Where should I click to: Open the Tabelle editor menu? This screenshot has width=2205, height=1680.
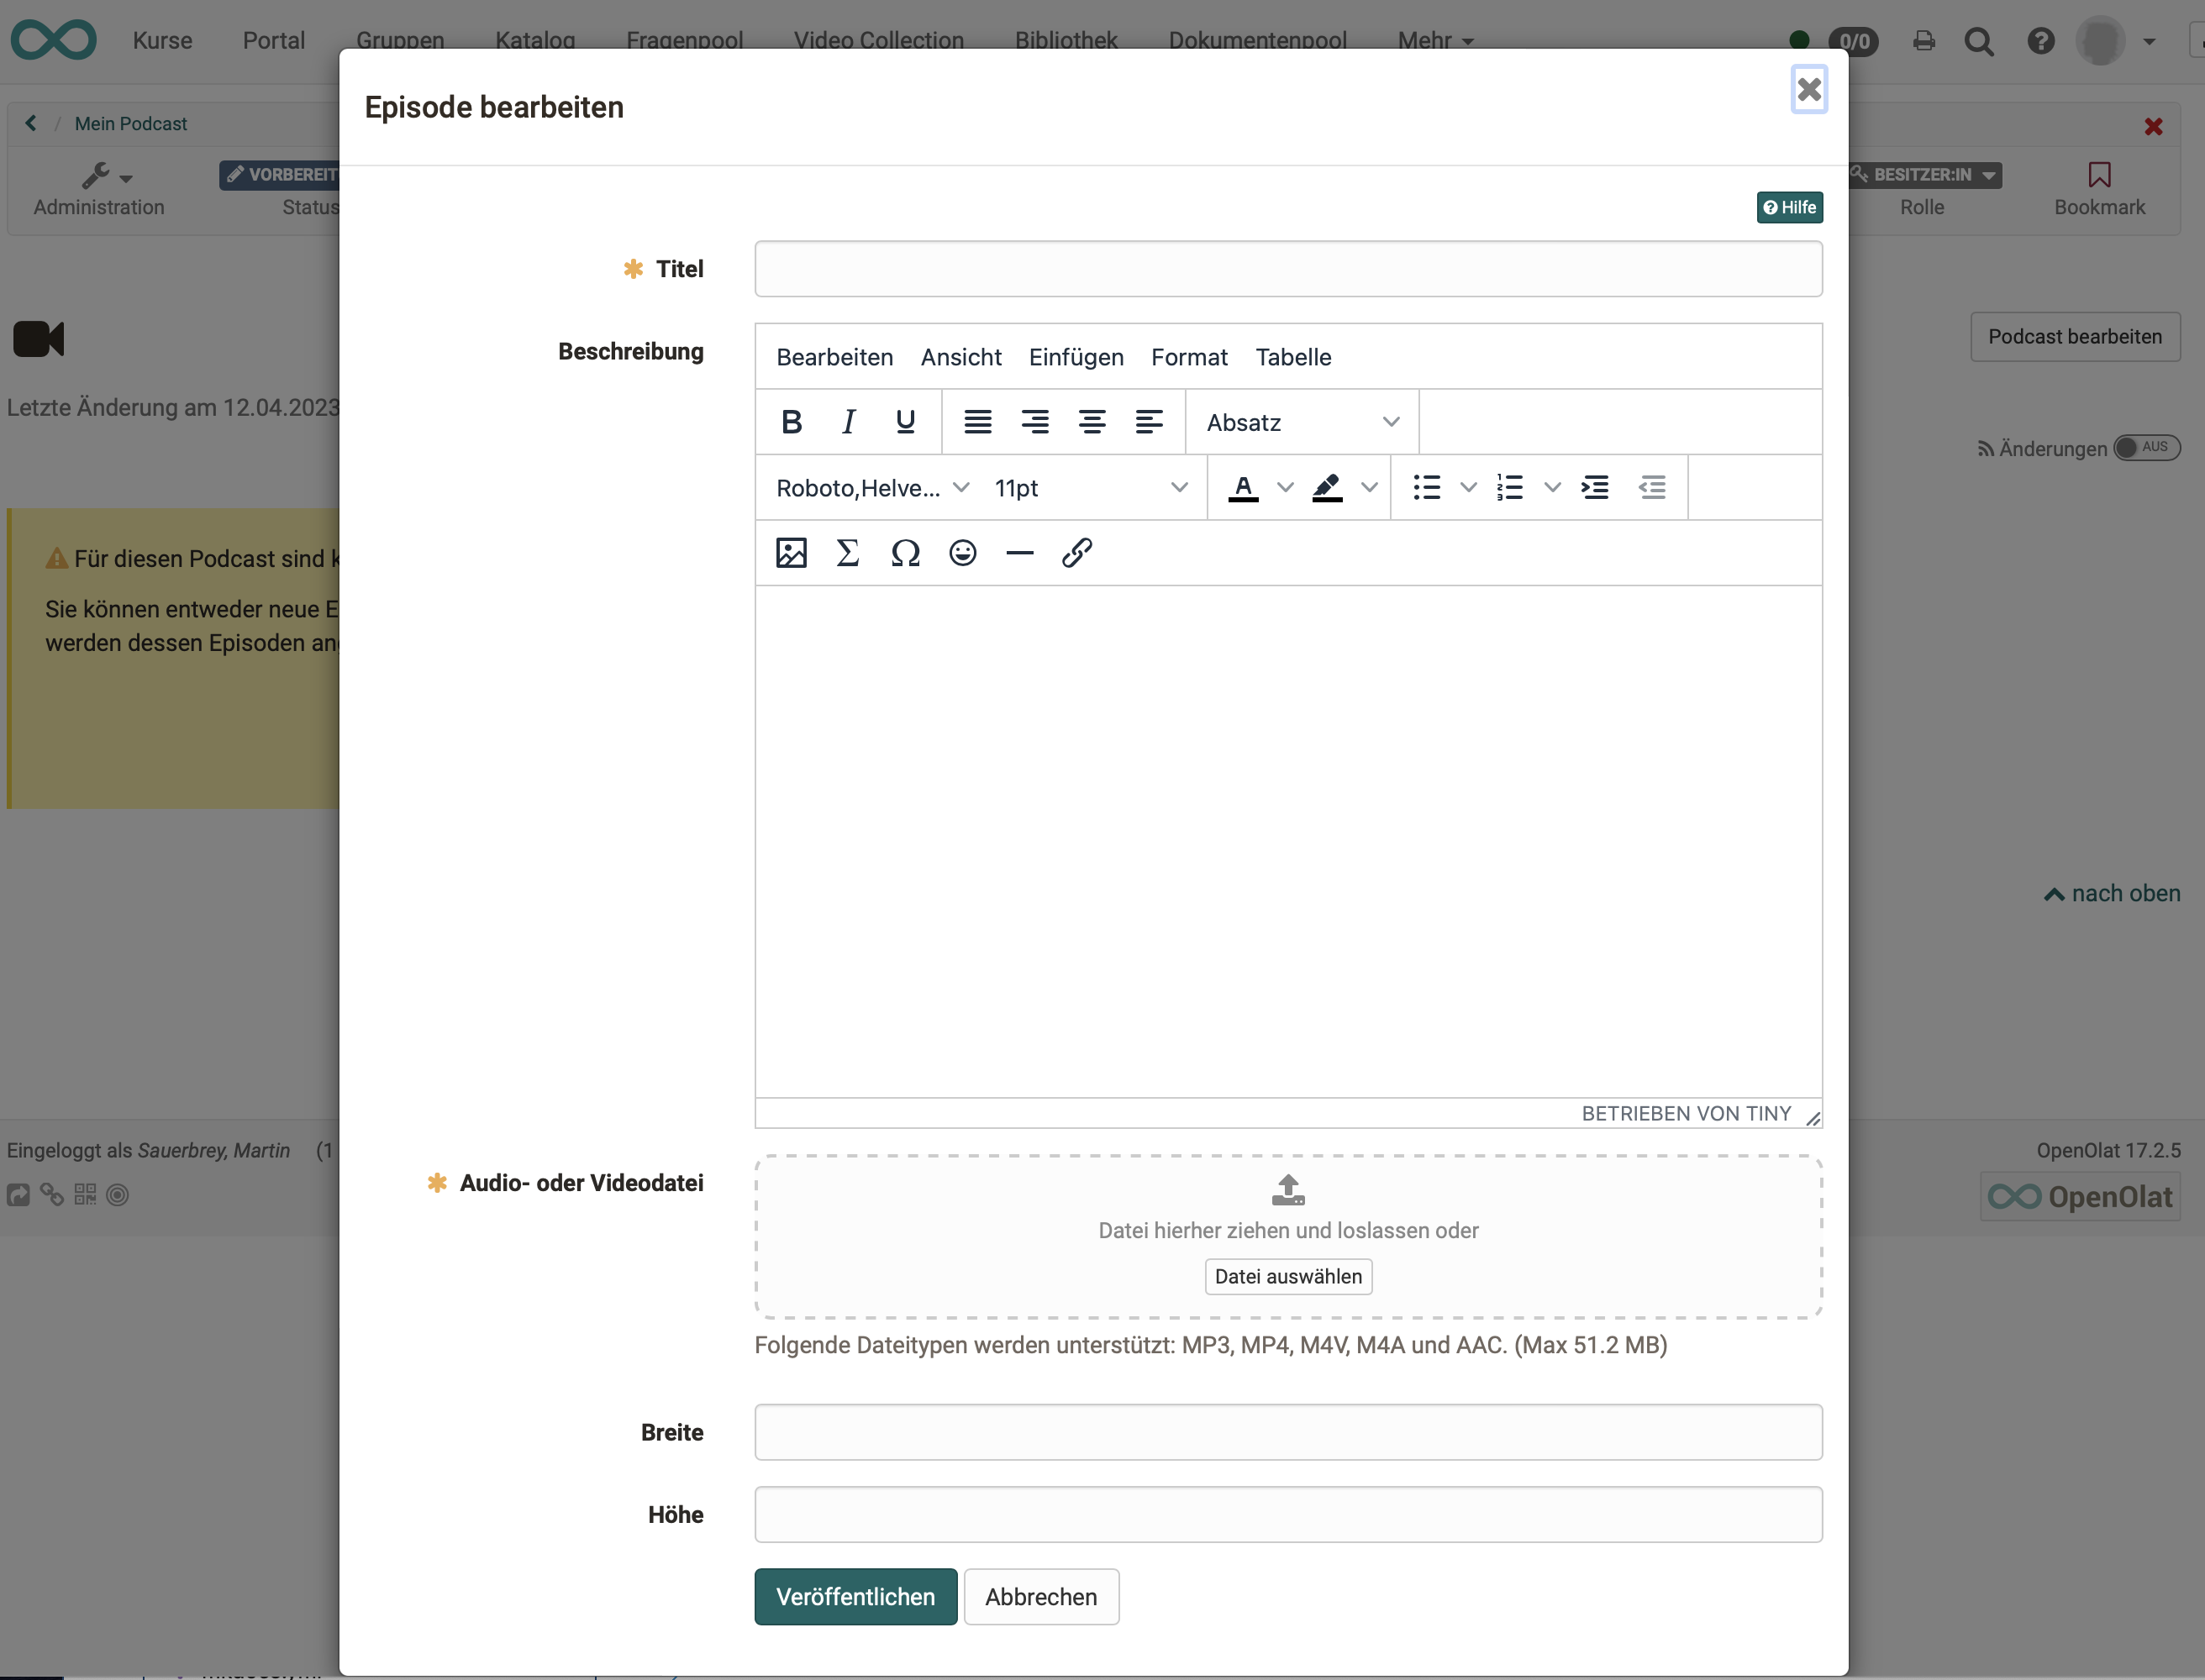coord(1292,357)
